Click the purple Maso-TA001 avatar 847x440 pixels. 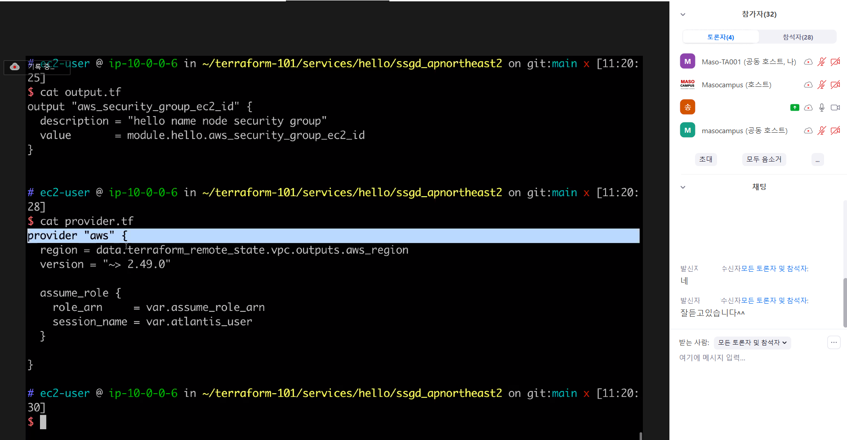(687, 61)
